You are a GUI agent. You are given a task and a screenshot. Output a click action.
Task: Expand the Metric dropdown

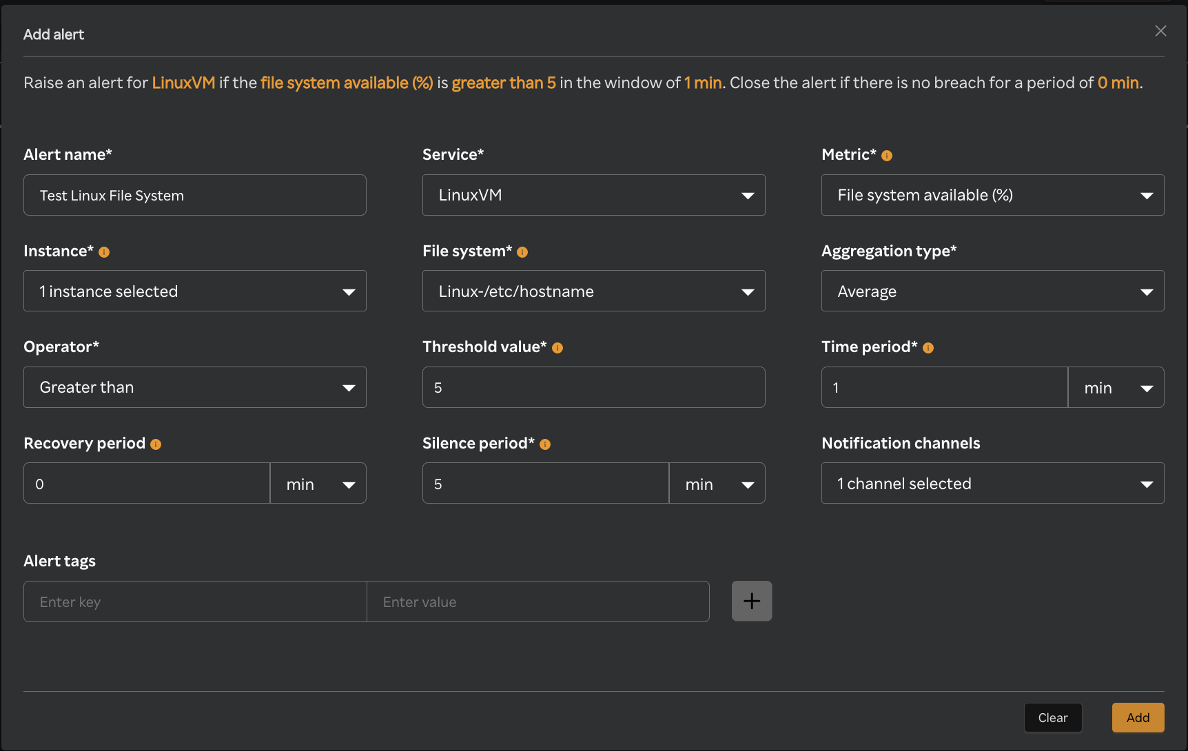pyautogui.click(x=992, y=195)
